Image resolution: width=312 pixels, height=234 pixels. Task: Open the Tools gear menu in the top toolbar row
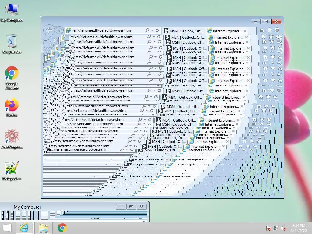click(277, 30)
